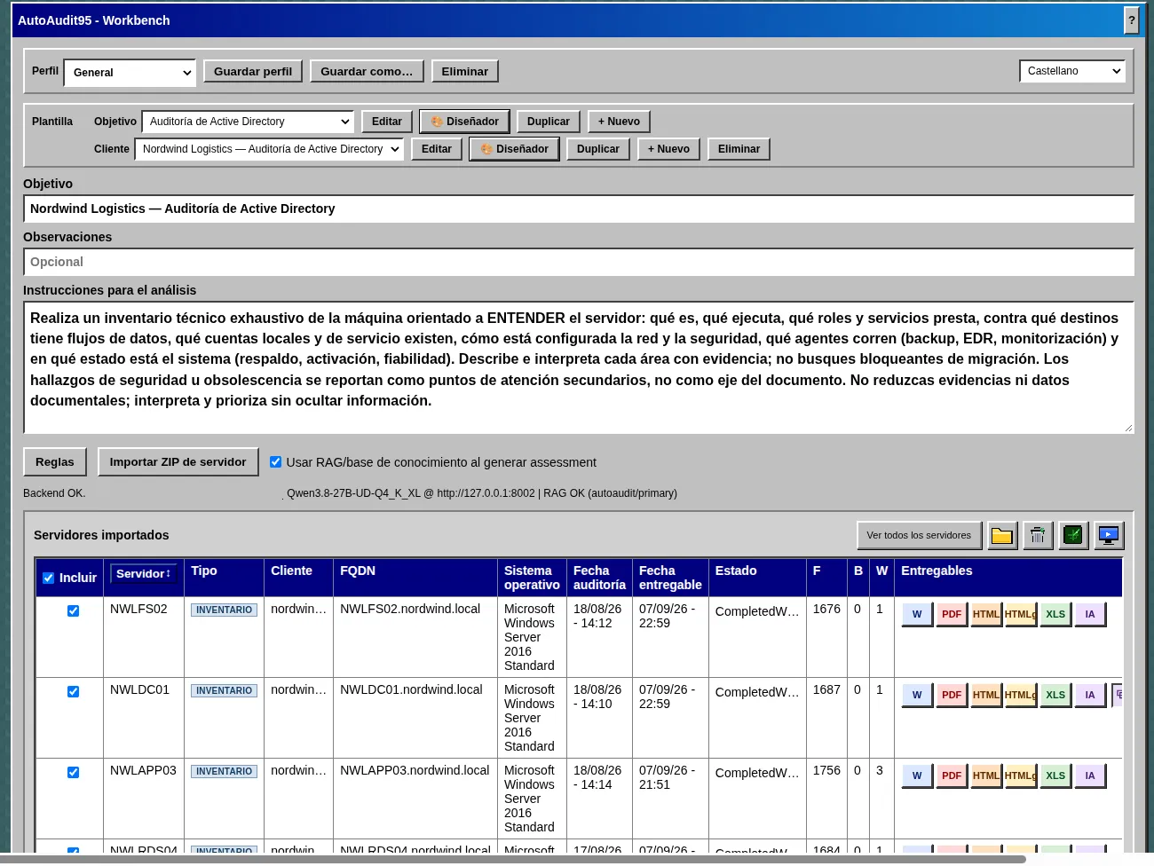The image size is (1154, 866).
Task: Click + Nuevo in the Cliente row
Action: coord(668,149)
